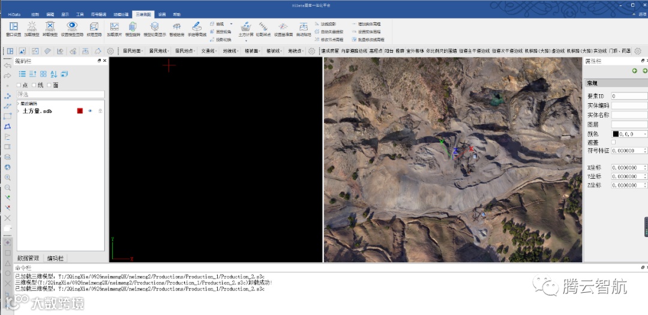
Task: Toggle the lock icon of 土方量.sdb
Action: (x=100, y=111)
